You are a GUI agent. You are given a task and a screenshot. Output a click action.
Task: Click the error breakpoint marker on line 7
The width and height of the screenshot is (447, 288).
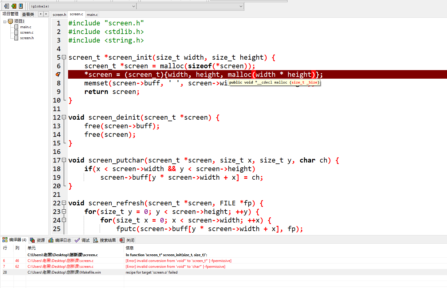[x=57, y=74]
